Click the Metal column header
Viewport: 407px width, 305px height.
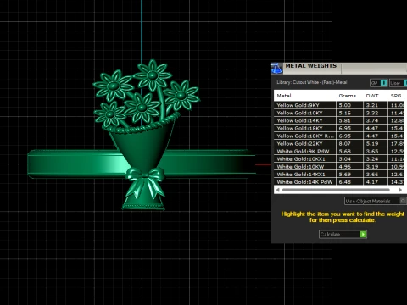click(x=284, y=96)
